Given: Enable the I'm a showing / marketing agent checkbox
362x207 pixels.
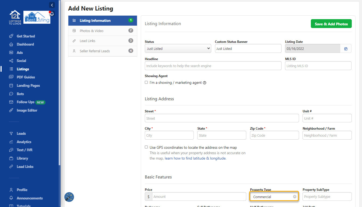Looking at the screenshot, I should click(146, 82).
